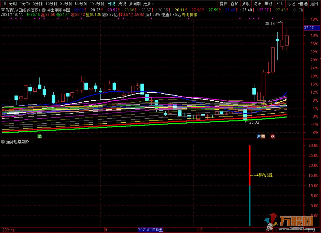Click the 返回 button
This screenshot has width=321, height=233.
314,4
